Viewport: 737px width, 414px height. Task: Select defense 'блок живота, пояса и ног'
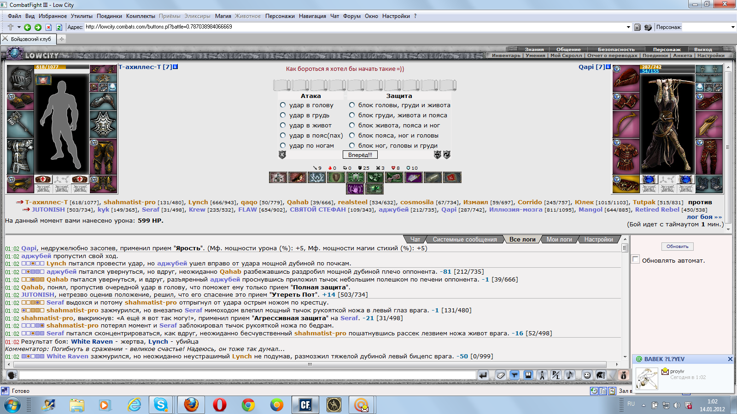click(x=352, y=125)
